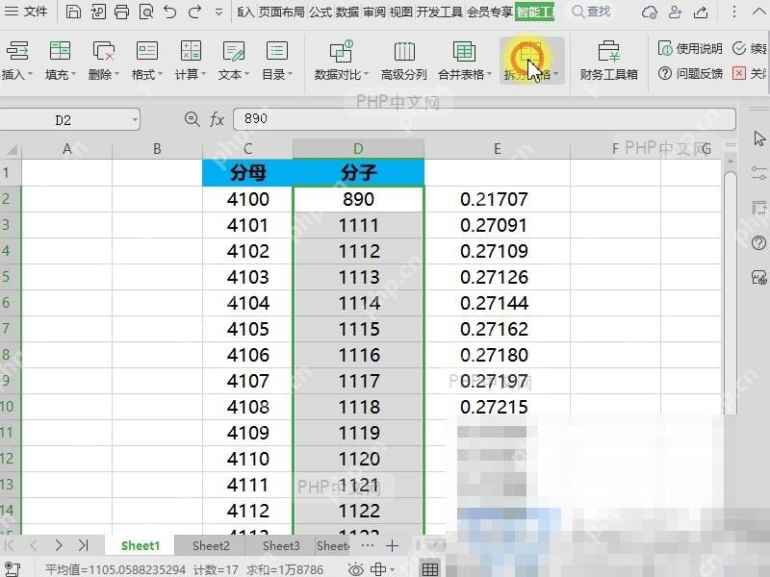This screenshot has height=577, width=770.
Task: Go to last sheet with the navigation arrow
Action: click(84, 545)
